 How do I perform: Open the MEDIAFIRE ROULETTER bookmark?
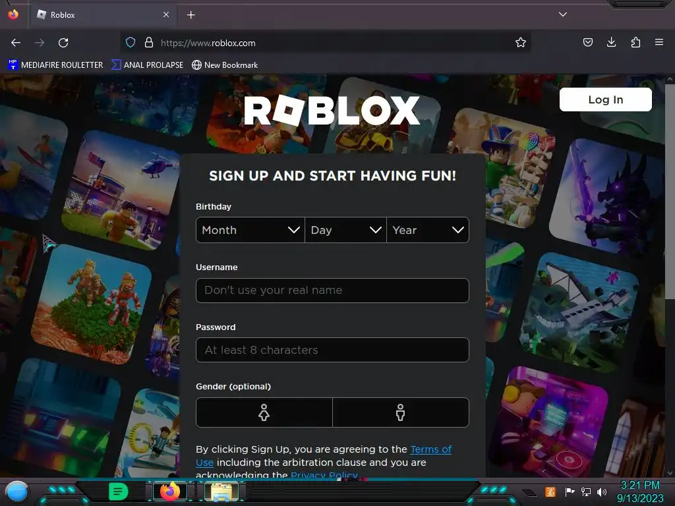[55, 65]
